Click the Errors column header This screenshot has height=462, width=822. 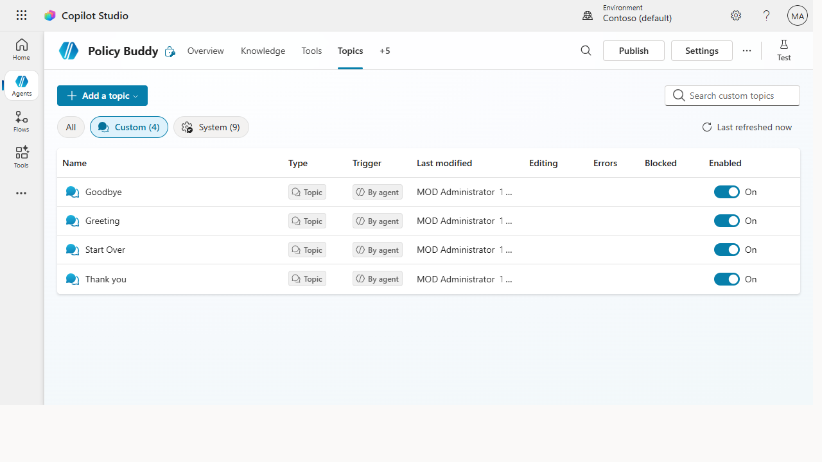(x=605, y=163)
